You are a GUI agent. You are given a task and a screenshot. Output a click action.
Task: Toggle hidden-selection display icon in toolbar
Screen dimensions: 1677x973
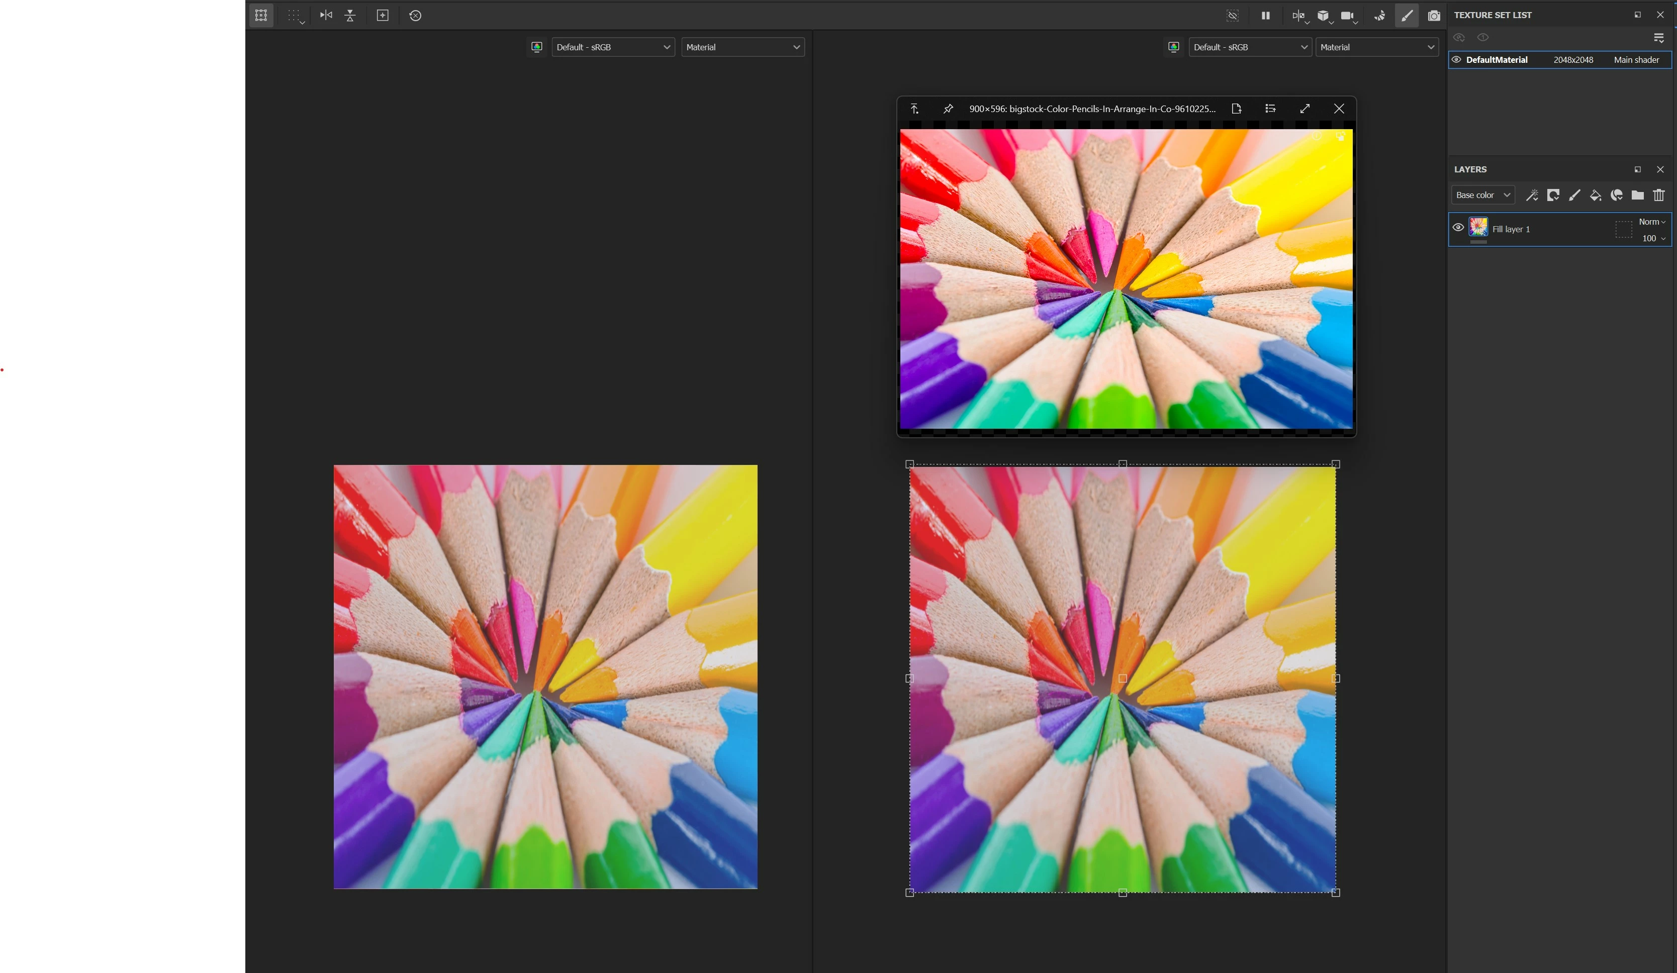click(x=1233, y=15)
